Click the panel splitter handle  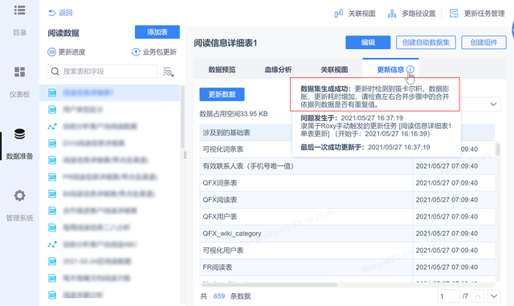click(x=186, y=155)
